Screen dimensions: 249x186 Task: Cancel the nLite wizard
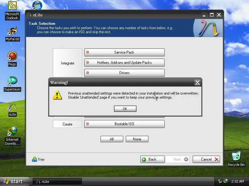[x=206, y=159]
